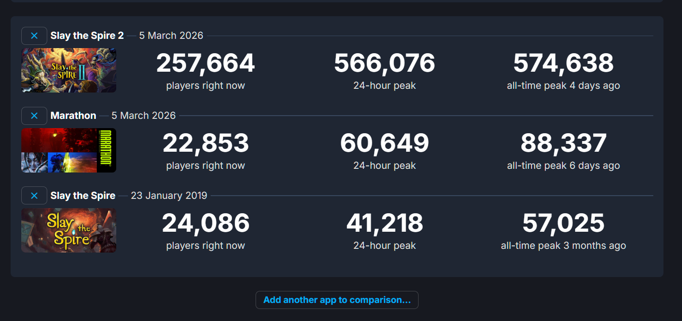The height and width of the screenshot is (321, 682).
Task: Click the 5 March 2026 date beside Slay the Spire 2
Action: point(171,36)
